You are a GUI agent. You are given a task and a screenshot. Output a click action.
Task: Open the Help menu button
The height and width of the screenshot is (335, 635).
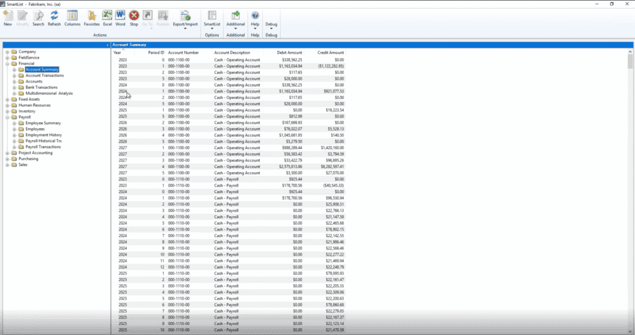click(255, 19)
